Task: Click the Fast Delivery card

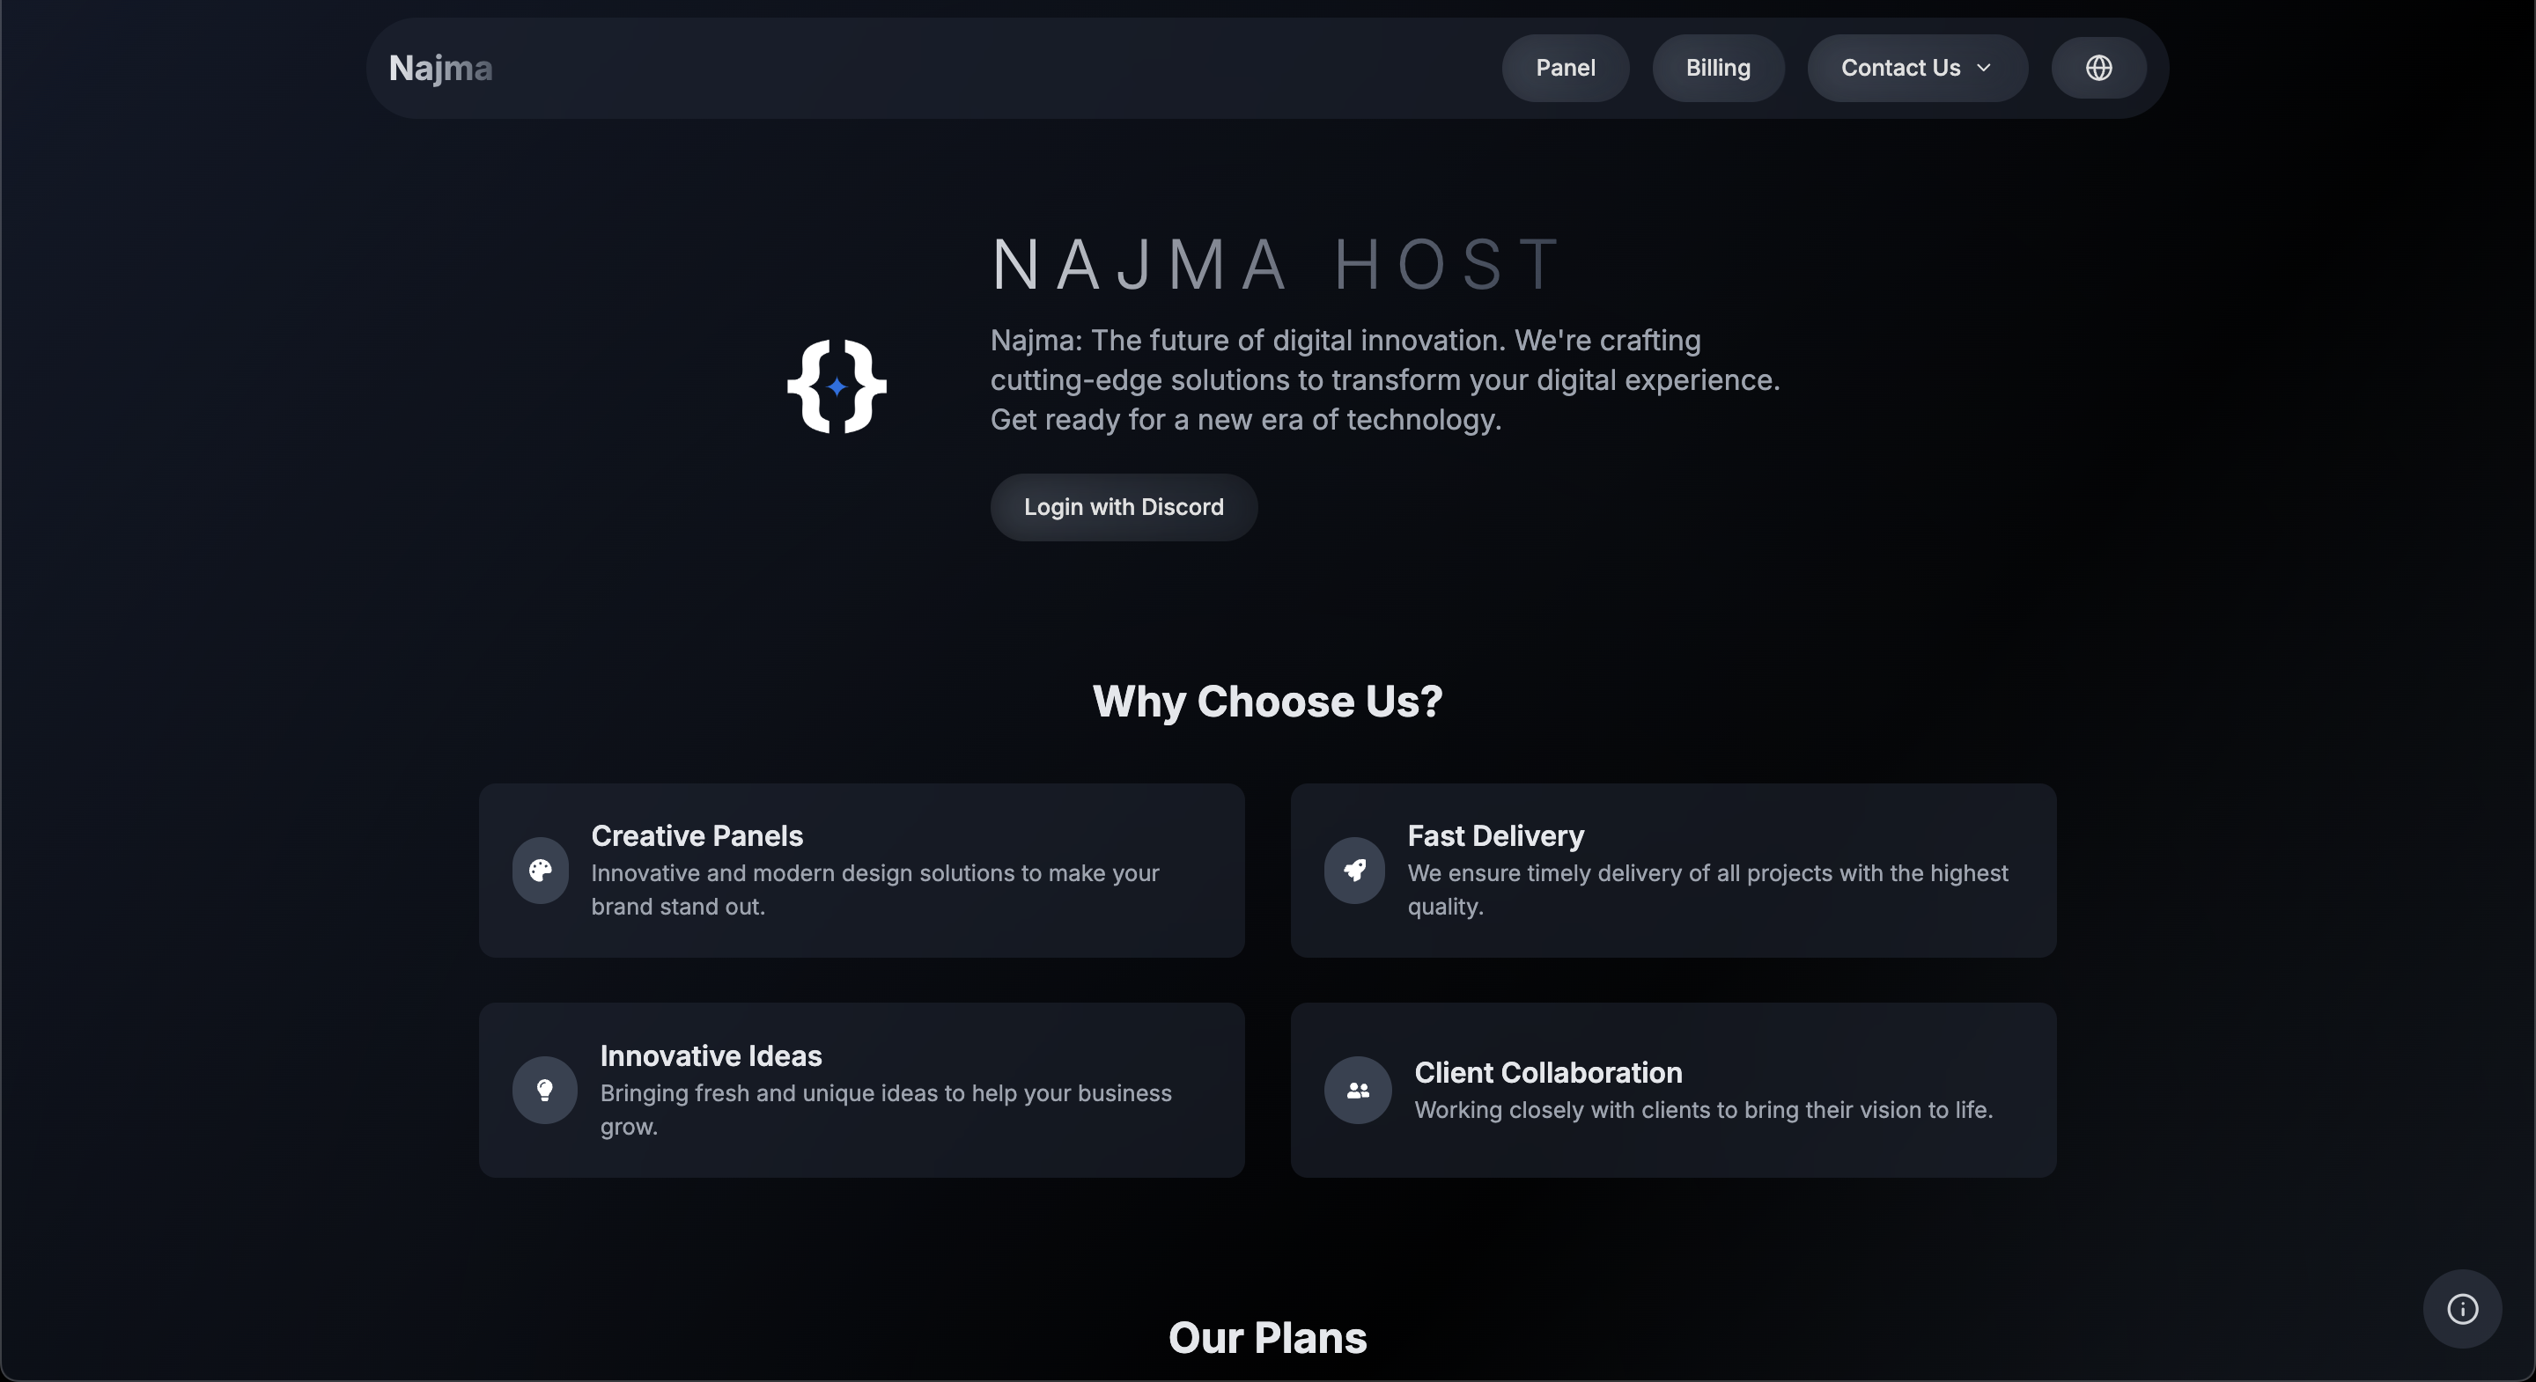Action: tap(1674, 871)
